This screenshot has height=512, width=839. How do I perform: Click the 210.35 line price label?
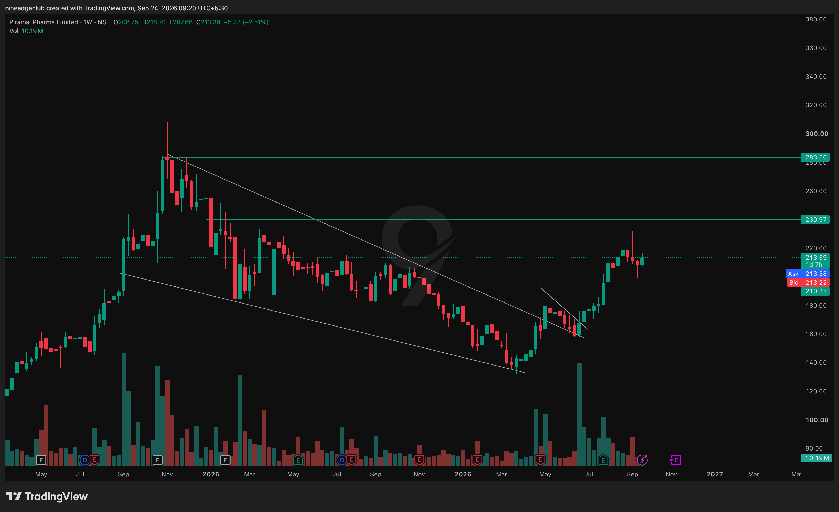[816, 291]
